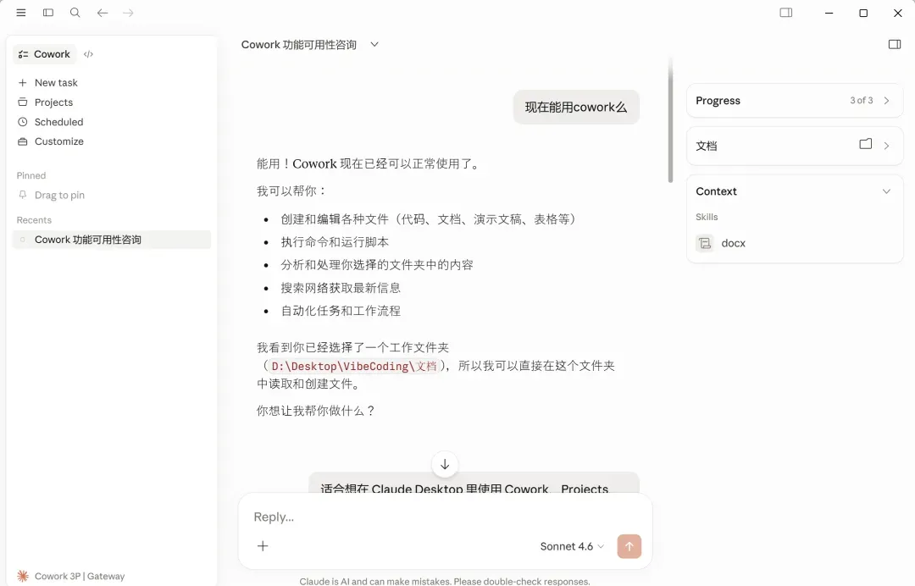Go forward with the right arrow
The width and height of the screenshot is (915, 586).
pyautogui.click(x=129, y=12)
